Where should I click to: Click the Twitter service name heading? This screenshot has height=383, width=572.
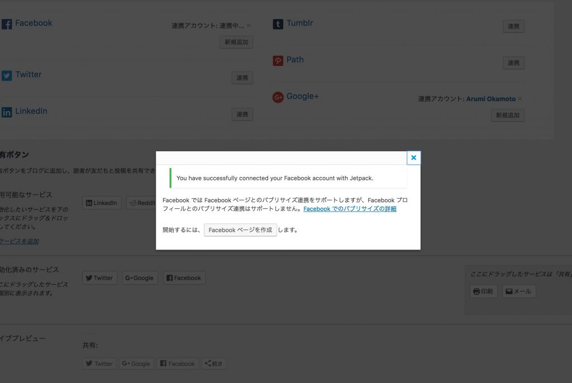[28, 74]
